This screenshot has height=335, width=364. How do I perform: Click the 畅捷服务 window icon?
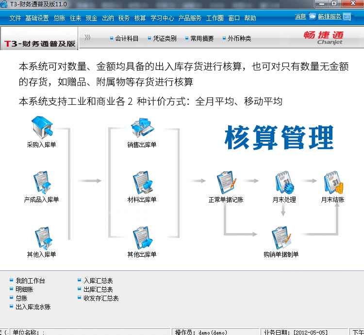[347, 17]
